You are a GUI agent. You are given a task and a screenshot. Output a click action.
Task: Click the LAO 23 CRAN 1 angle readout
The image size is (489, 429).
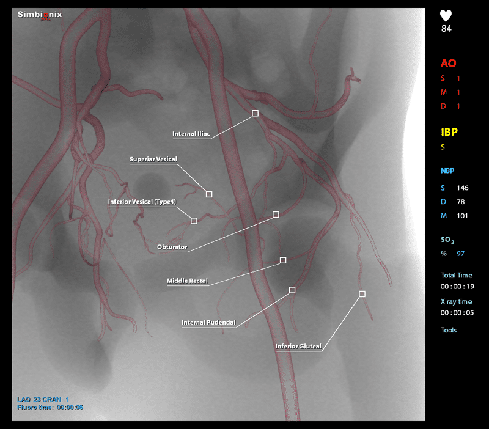click(43, 400)
